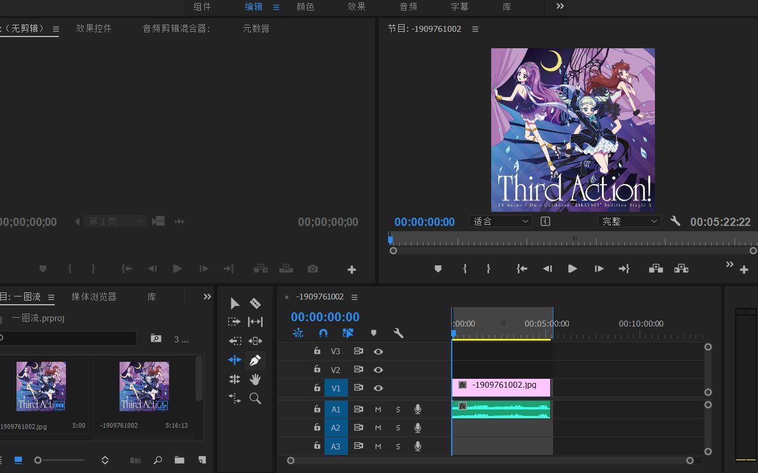Screen dimensions: 758x473
Task: Open timeline display settings wrench
Action: pyautogui.click(x=399, y=333)
